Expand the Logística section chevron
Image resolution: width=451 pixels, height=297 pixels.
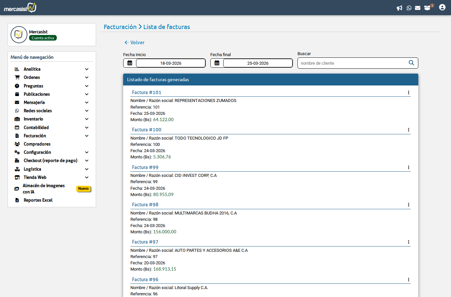tap(87, 169)
